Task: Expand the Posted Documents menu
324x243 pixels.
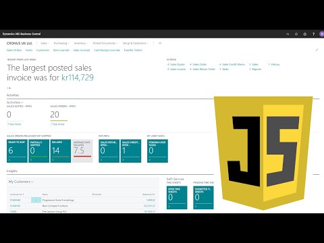Action: [x=105, y=43]
